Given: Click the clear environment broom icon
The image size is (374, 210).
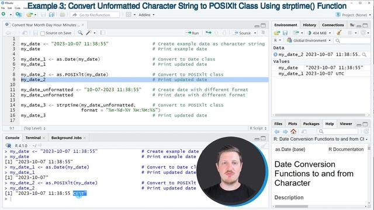Looking at the screenshot, I should tap(339, 33).
